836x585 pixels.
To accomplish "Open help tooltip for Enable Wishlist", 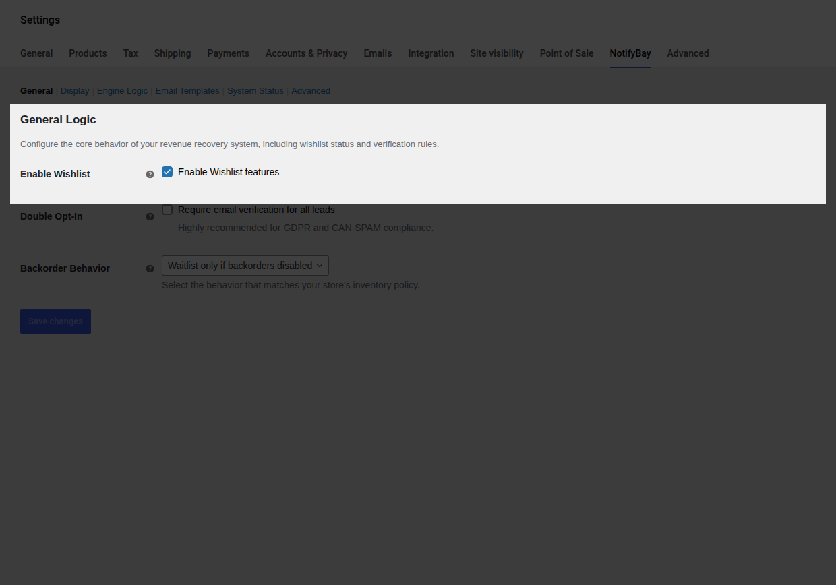I will pyautogui.click(x=150, y=174).
